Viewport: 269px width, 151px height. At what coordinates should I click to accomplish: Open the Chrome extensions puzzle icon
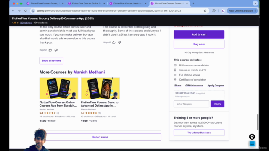(x=214, y=11)
